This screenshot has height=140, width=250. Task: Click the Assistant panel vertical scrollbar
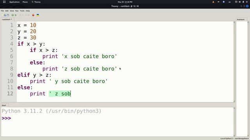(248, 79)
